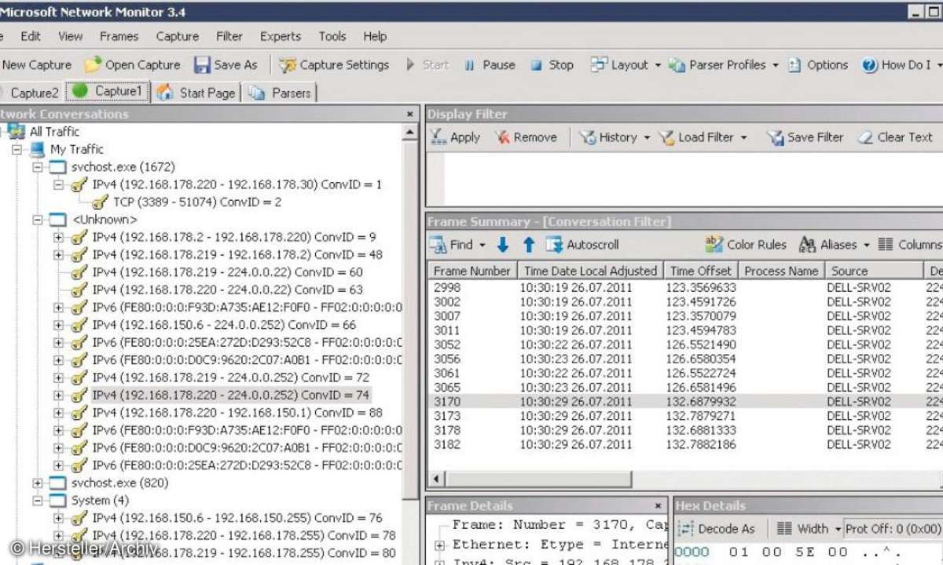The image size is (943, 565).
Task: Open Color Rules in Frame Summary
Action: click(746, 245)
